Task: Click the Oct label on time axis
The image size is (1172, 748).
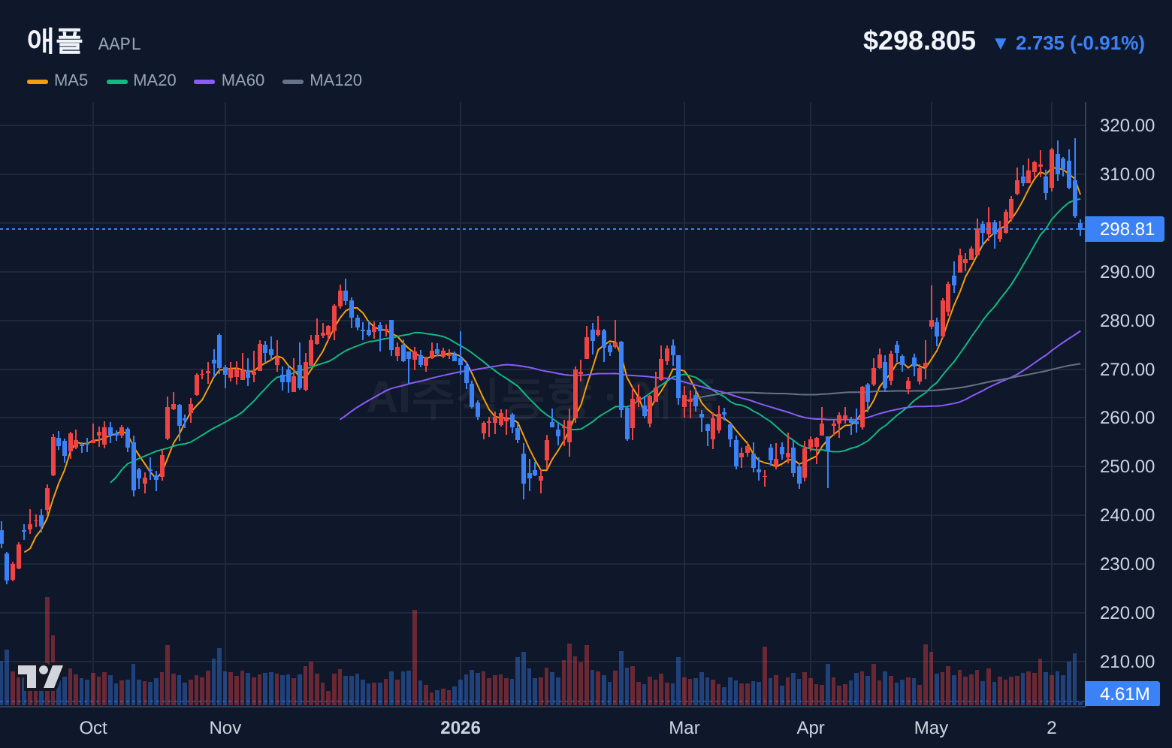Action: (93, 728)
